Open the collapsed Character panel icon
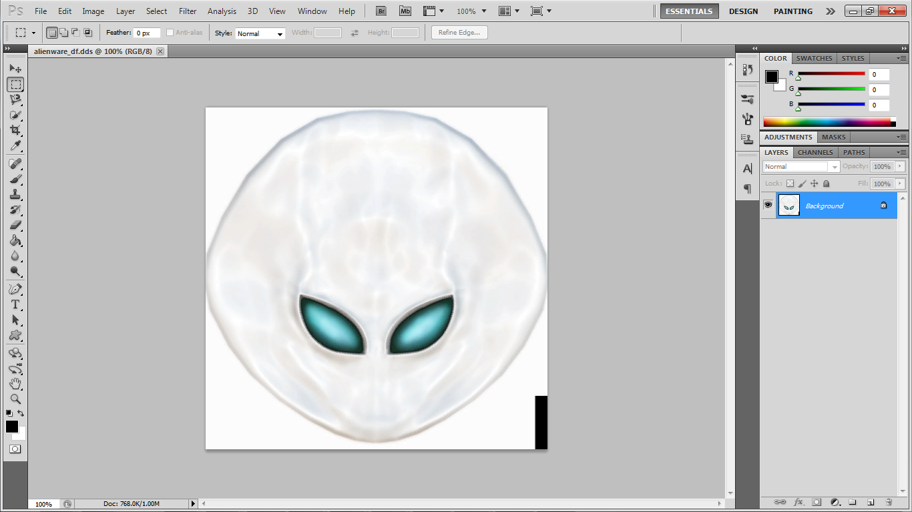912x512 pixels. 748,169
